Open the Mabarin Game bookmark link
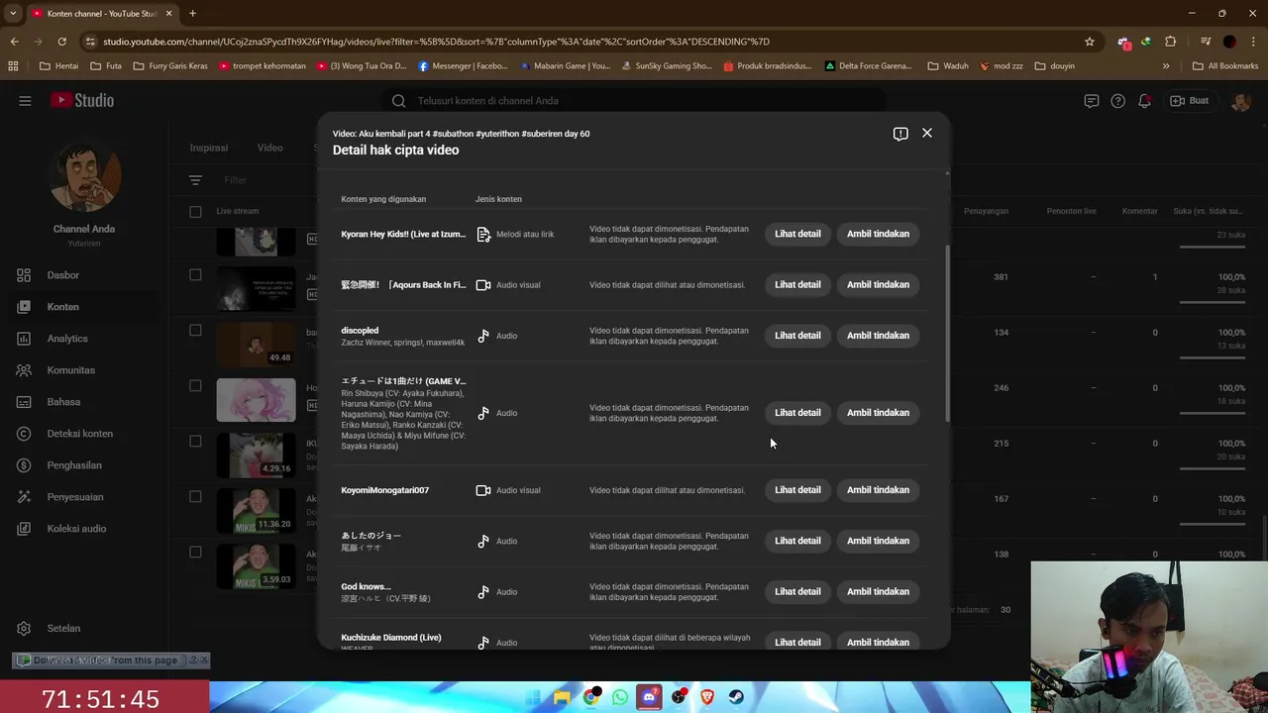This screenshot has width=1268, height=713. tap(566, 66)
